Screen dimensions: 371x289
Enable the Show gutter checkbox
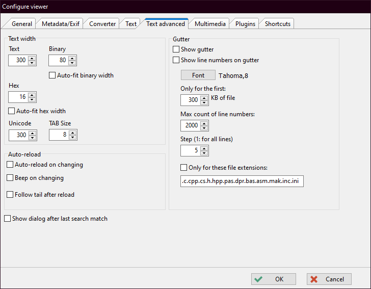(x=176, y=49)
